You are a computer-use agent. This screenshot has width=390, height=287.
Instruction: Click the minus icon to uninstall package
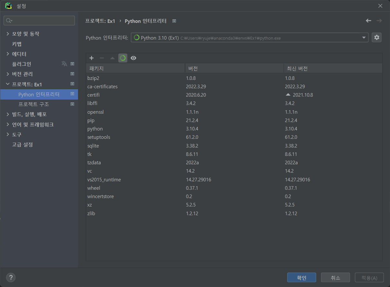click(102, 58)
